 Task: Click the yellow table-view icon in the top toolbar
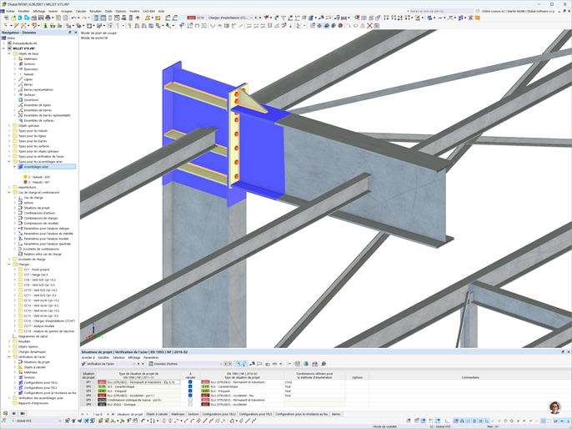point(158,18)
